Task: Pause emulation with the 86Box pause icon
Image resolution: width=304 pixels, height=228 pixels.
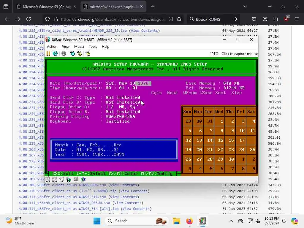Action: point(48,53)
